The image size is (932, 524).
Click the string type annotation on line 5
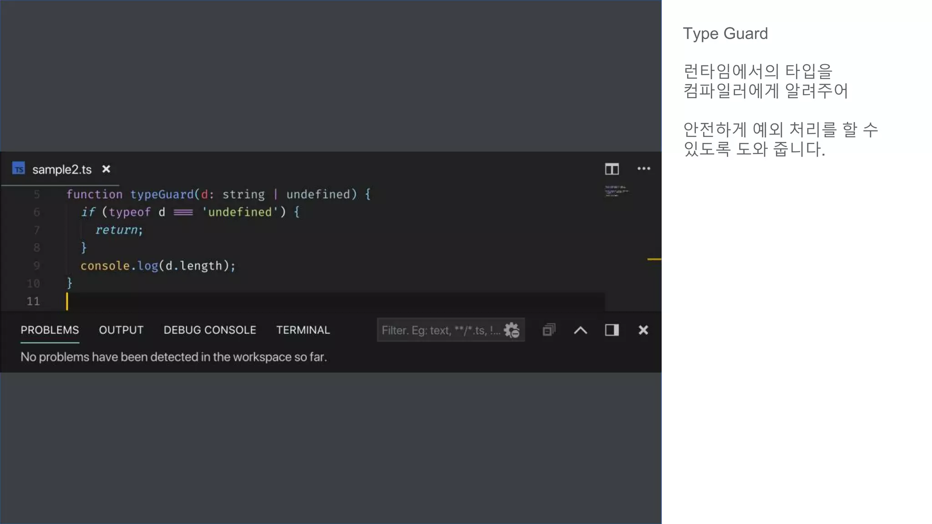(243, 195)
